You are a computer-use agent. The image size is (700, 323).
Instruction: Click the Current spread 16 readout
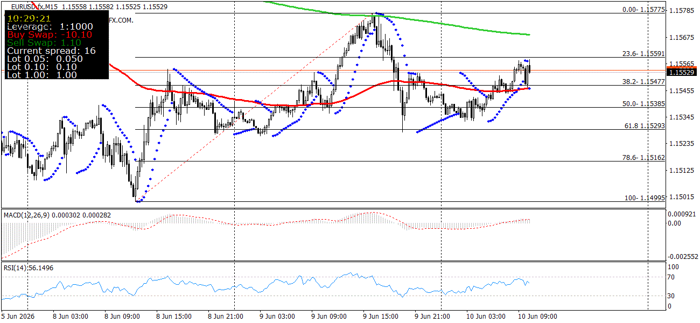click(51, 51)
